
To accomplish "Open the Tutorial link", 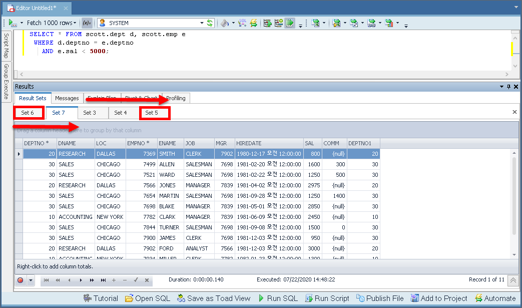I will [101, 298].
